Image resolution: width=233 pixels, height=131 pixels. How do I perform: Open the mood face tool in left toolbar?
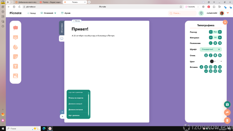click(15, 47)
